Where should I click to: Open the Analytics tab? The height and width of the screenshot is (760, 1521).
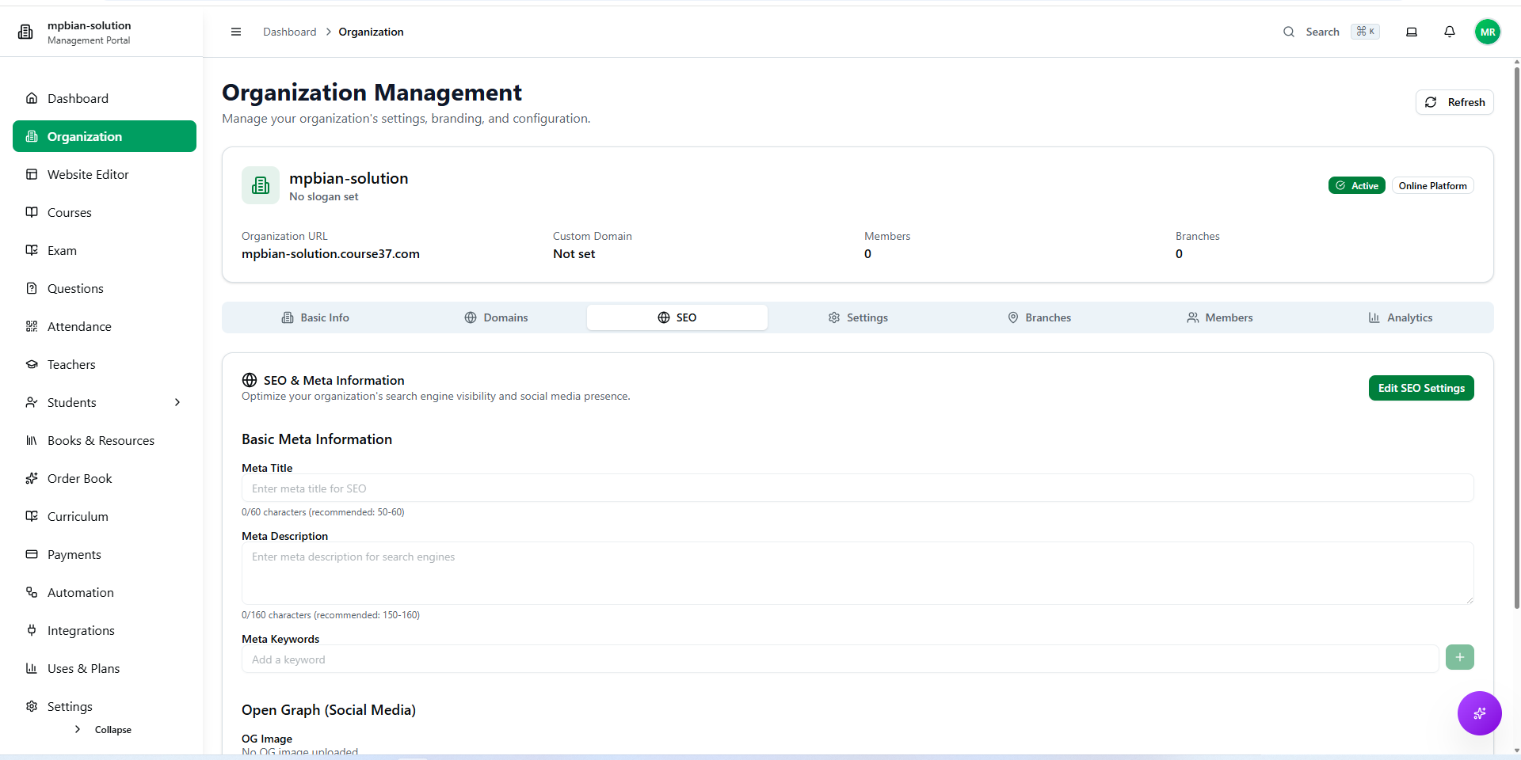1400,317
